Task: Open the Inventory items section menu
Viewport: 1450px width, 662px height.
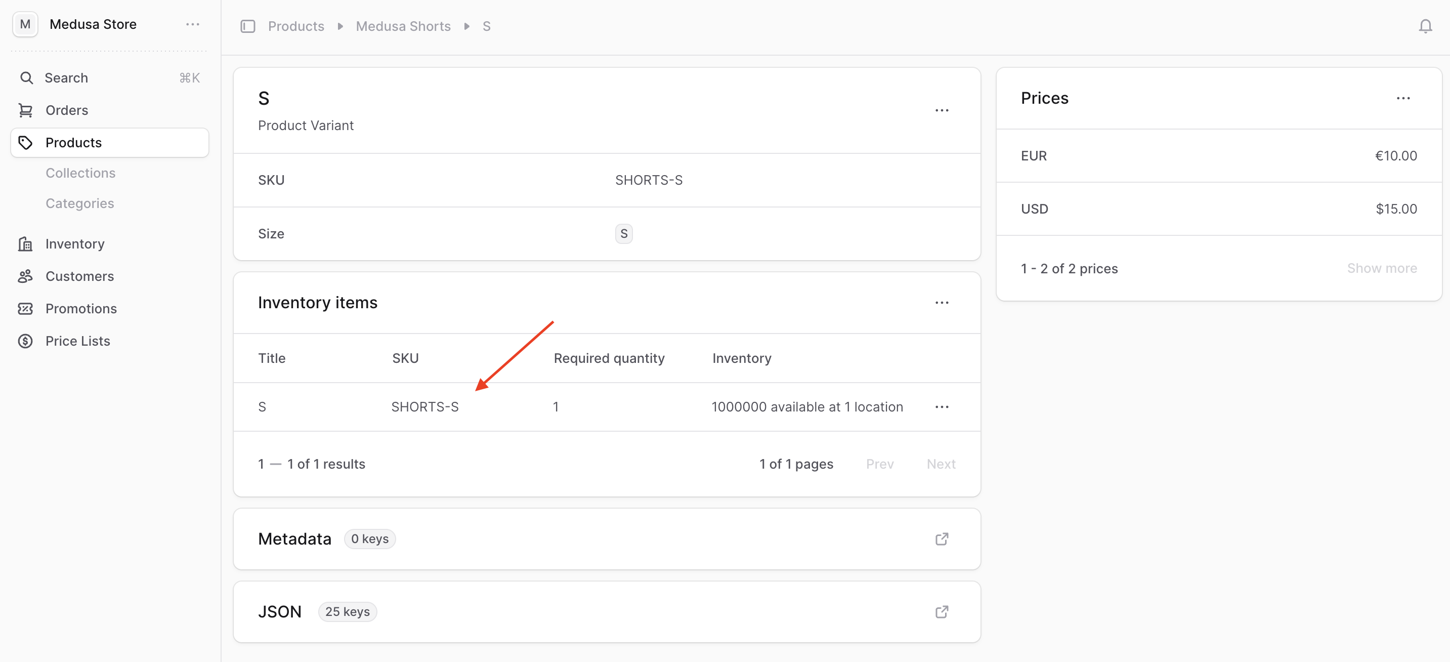Action: coord(941,303)
